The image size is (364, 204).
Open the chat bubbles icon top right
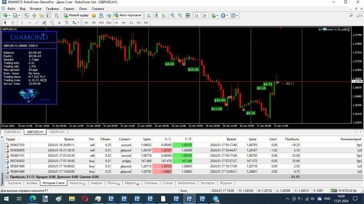359,15
